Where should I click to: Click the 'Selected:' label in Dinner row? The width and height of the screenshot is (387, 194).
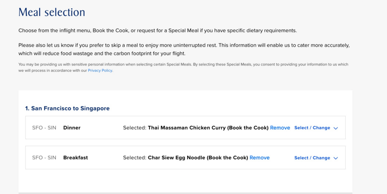[135, 128]
